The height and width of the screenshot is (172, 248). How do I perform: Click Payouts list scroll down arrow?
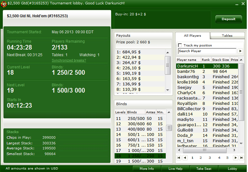point(168,90)
